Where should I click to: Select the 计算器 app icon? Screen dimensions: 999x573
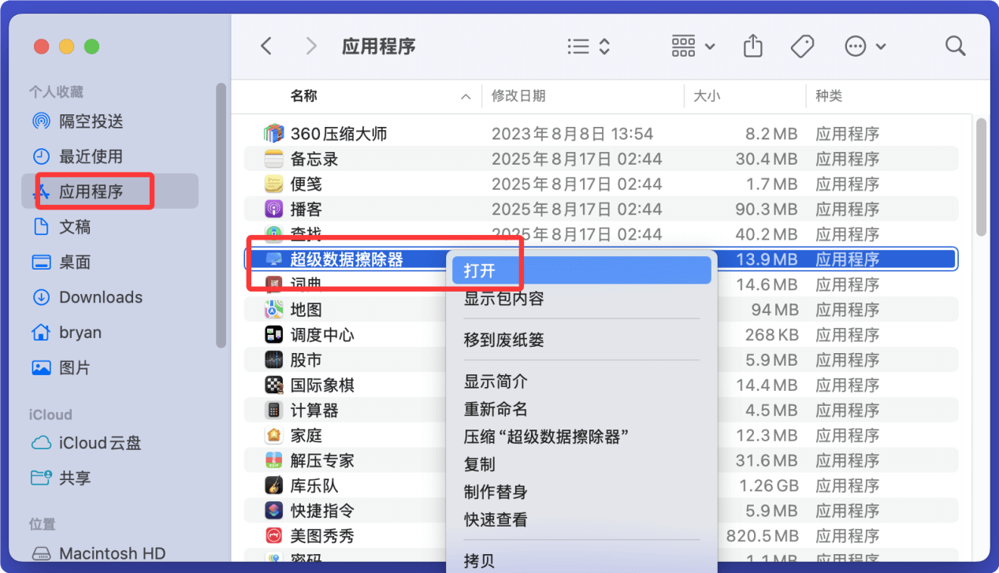[x=273, y=410]
